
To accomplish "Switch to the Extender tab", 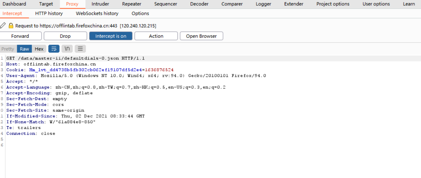I will pyautogui.click(x=294, y=4).
